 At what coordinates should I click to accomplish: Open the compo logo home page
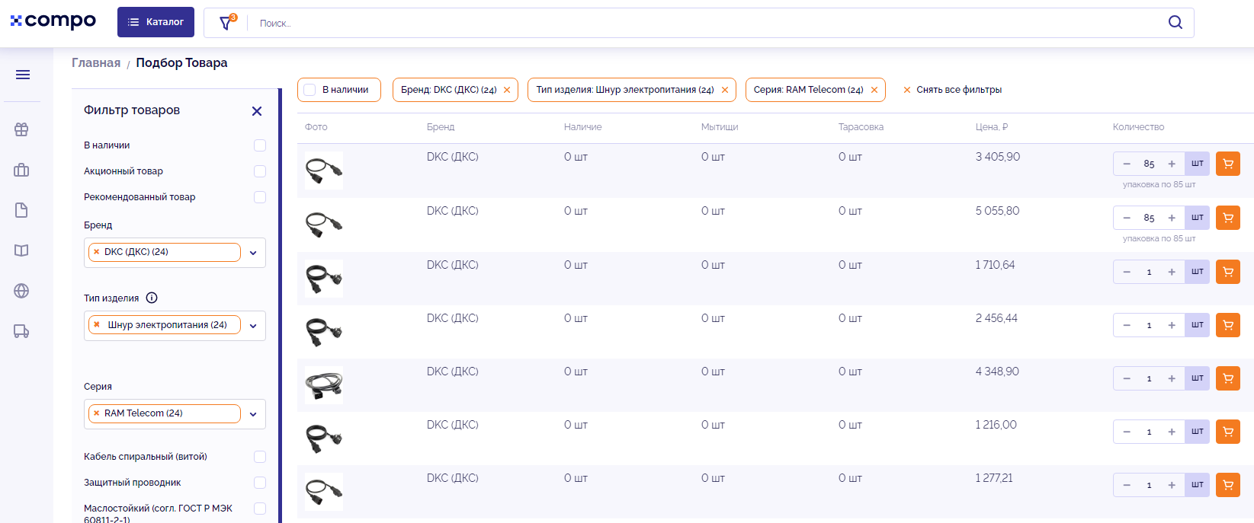click(53, 21)
